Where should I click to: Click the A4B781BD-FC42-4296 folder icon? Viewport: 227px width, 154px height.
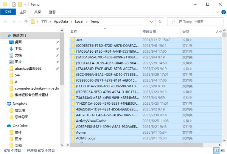point(73,115)
